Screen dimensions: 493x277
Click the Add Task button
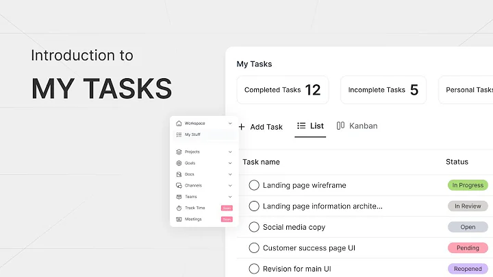pos(261,127)
